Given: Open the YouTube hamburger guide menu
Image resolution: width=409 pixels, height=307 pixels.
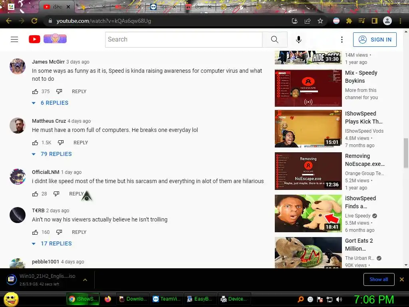Looking at the screenshot, I should pos(14,40).
